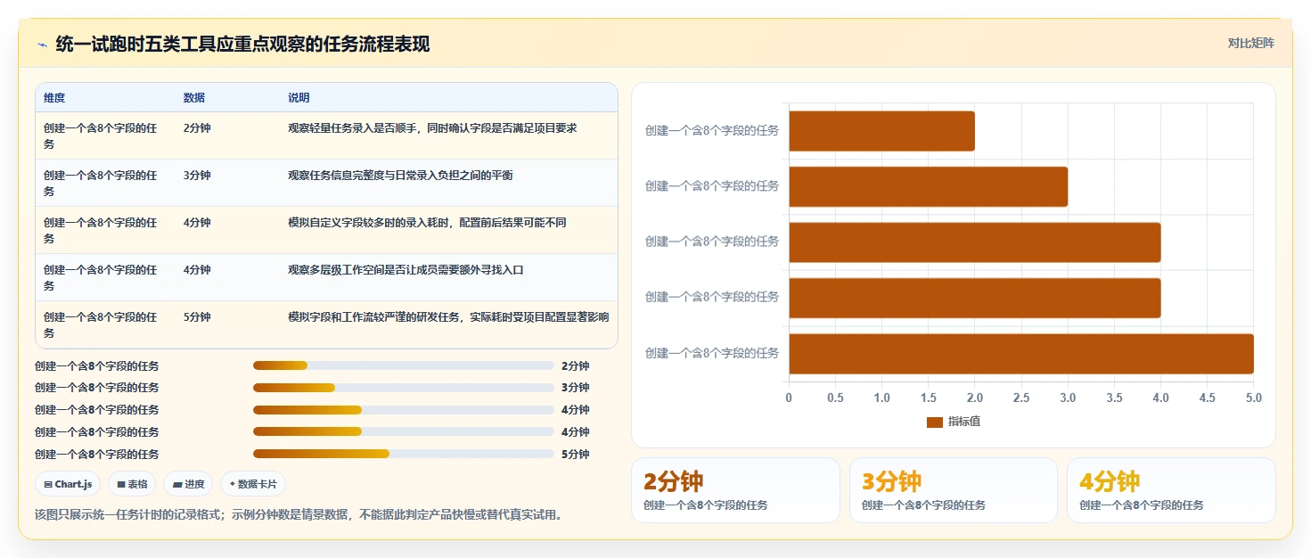
Task: Click the icon beside the main title
Action: pyautogui.click(x=42, y=44)
